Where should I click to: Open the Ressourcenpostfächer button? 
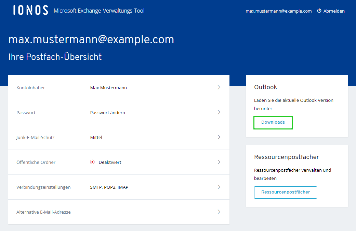coord(285,192)
